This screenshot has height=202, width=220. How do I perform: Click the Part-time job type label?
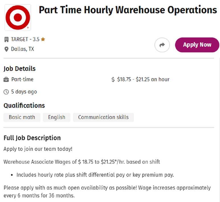(x=22, y=79)
